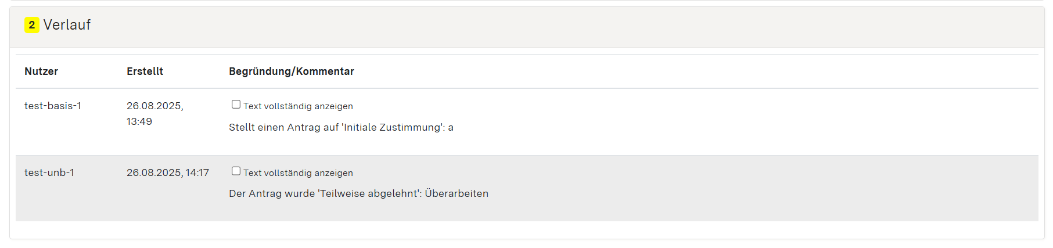Enable full text checkbox for test-basis-1 entry
This screenshot has width=1053, height=248.
pos(236,105)
